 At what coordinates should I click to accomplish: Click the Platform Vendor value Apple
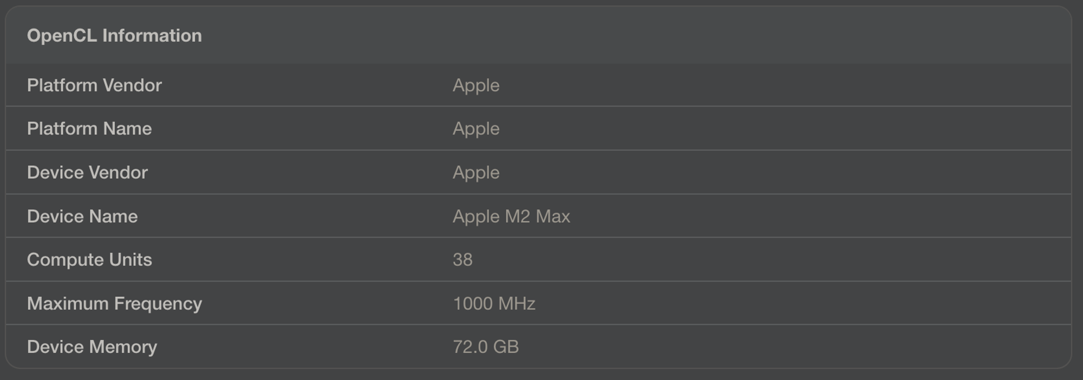point(476,86)
